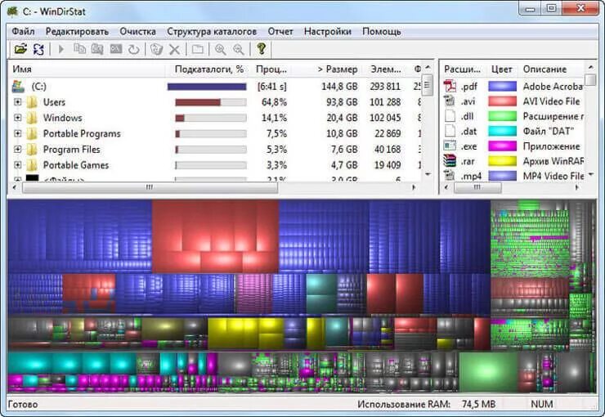Click the blue color swatch for .pdf
Image resolution: width=605 pixels, height=417 pixels.
pyautogui.click(x=502, y=86)
